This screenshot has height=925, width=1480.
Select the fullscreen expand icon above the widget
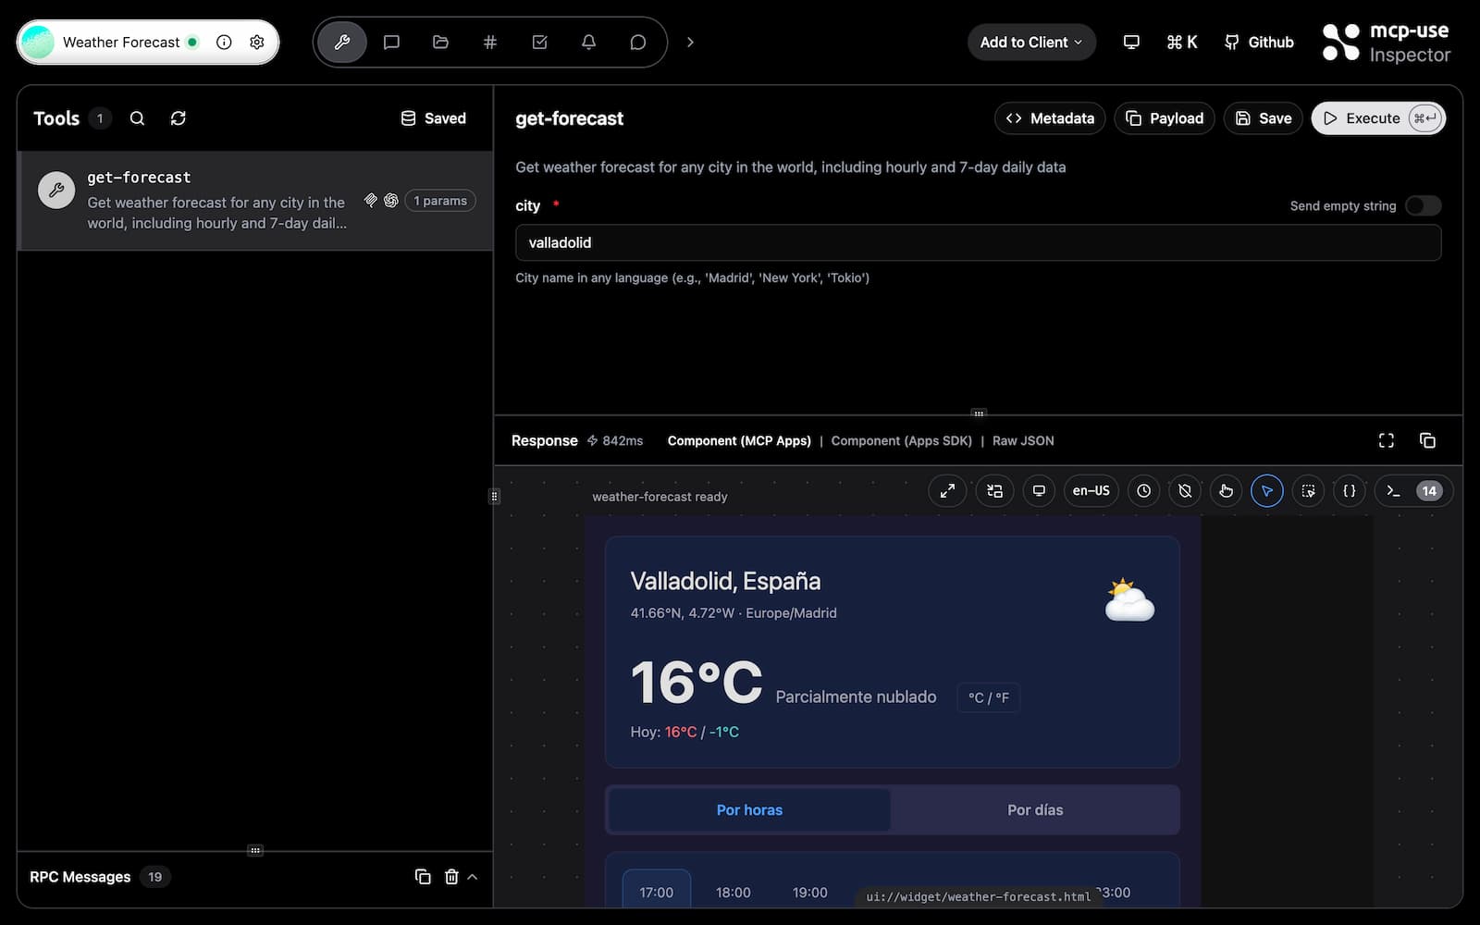(x=947, y=490)
